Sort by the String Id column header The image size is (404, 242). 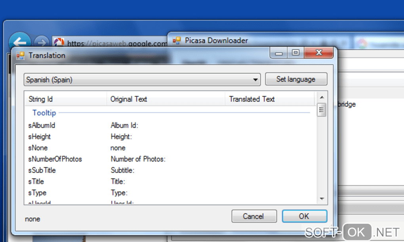(66, 99)
